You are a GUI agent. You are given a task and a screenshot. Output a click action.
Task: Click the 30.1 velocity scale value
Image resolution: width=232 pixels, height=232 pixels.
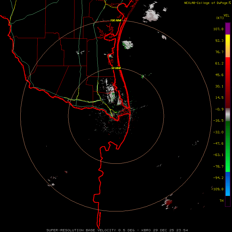click(219, 86)
